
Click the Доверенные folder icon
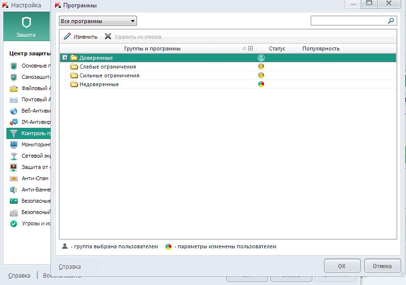(x=74, y=58)
